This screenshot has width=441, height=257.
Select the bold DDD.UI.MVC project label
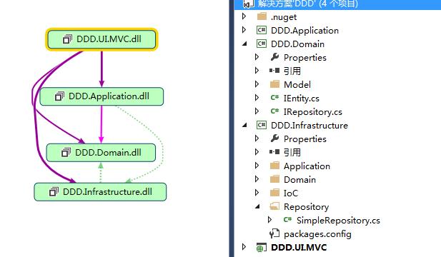(x=299, y=248)
